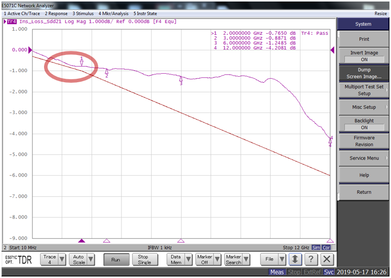Click the reference level arrow at left edge
391x278 pixels.
click(x=30, y=50)
